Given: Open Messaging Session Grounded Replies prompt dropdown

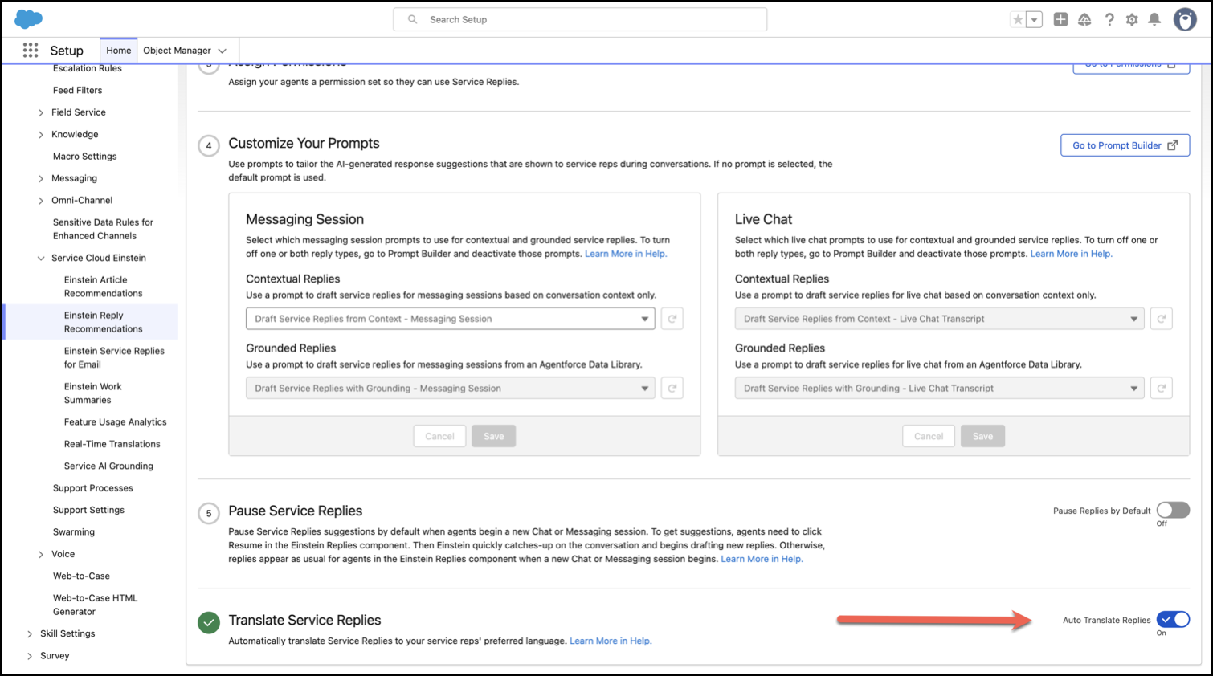Looking at the screenshot, I should point(451,389).
